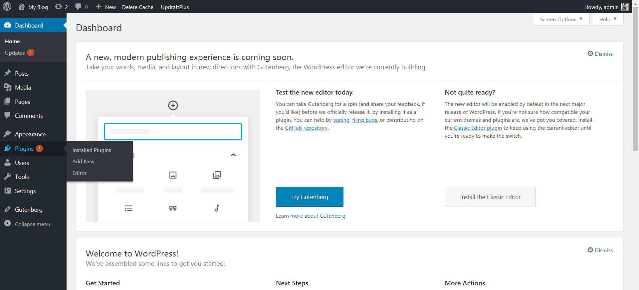
Task: Click Install the Classic Editor button
Action: coord(490,197)
